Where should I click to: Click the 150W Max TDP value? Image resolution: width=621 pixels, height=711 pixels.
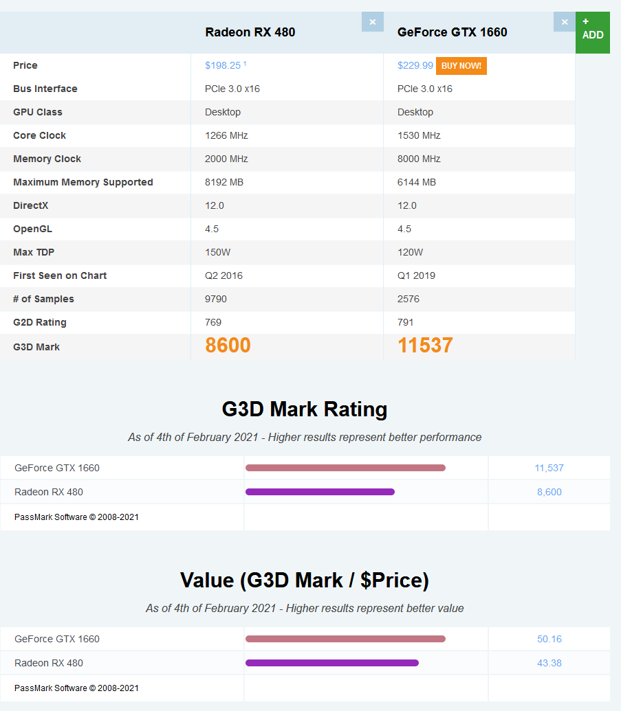click(x=218, y=252)
